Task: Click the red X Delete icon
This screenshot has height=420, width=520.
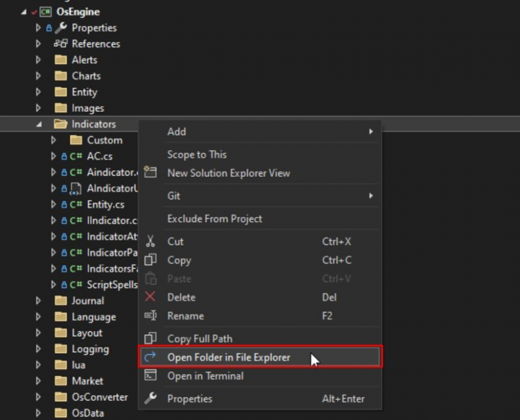Action: [x=150, y=296]
